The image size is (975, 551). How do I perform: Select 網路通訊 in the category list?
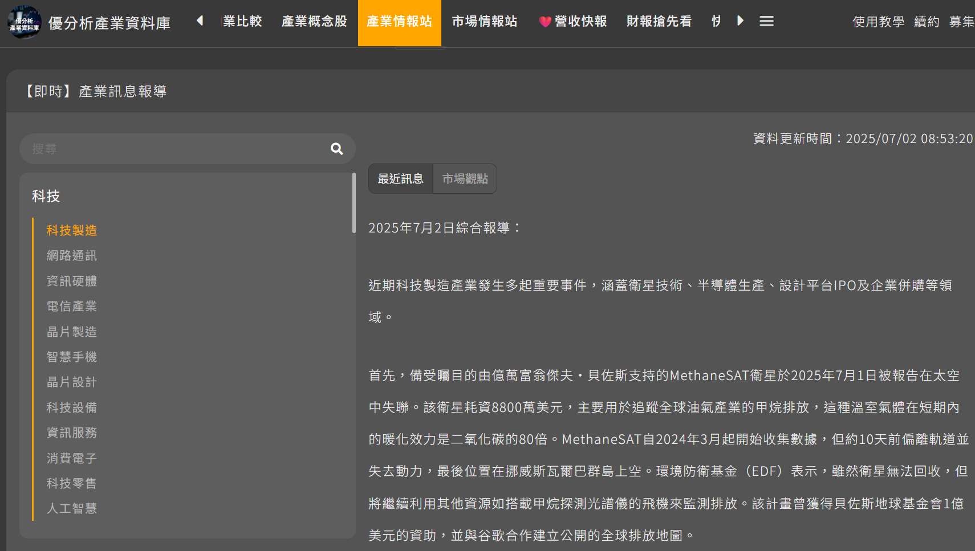pos(72,255)
